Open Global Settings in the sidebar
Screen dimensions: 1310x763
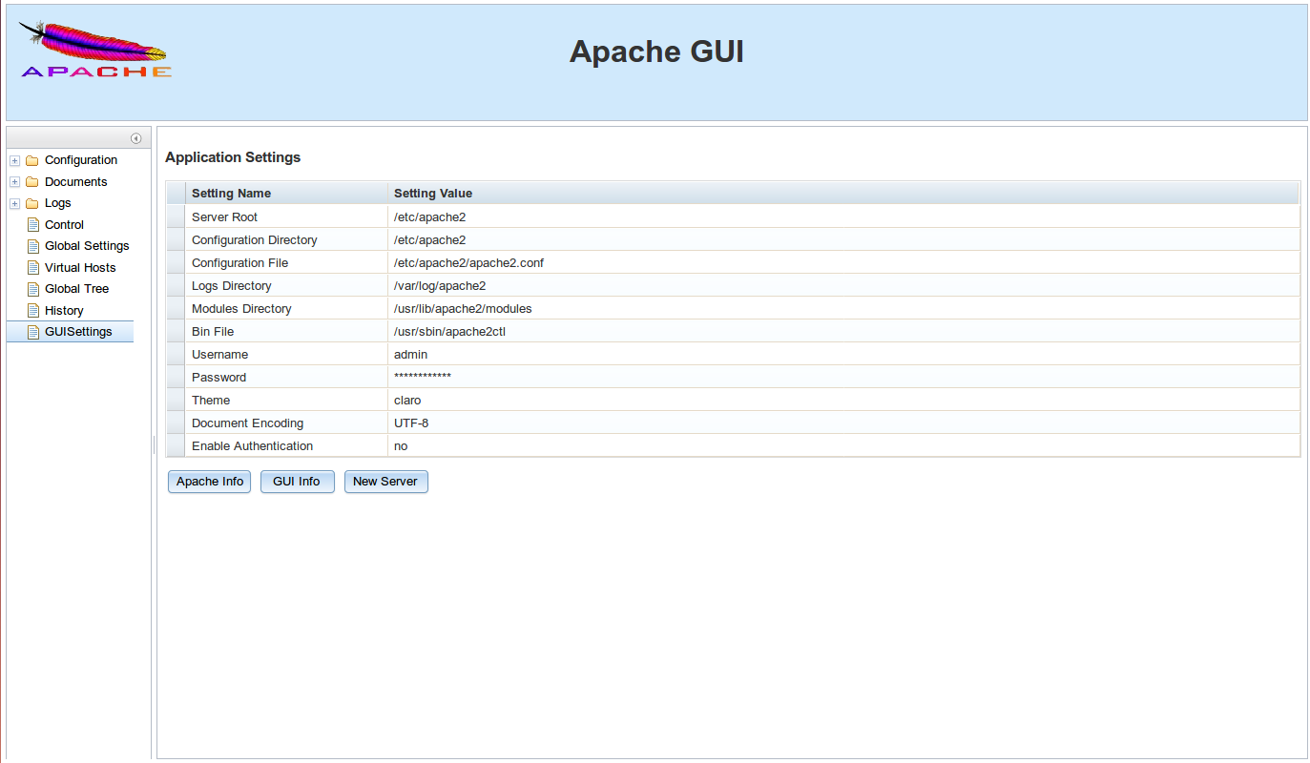(x=87, y=246)
